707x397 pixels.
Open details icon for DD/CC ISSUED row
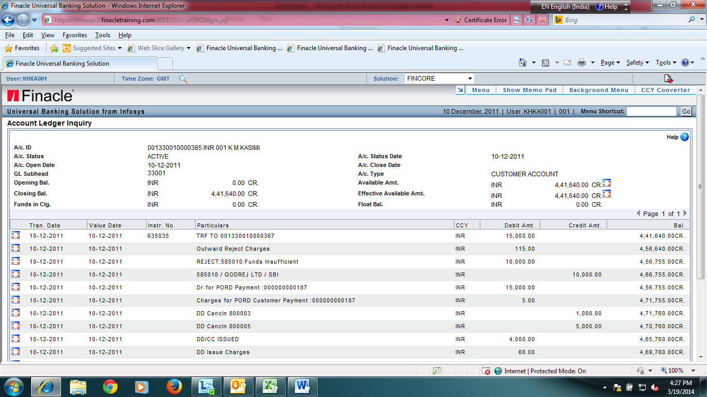pyautogui.click(x=16, y=339)
